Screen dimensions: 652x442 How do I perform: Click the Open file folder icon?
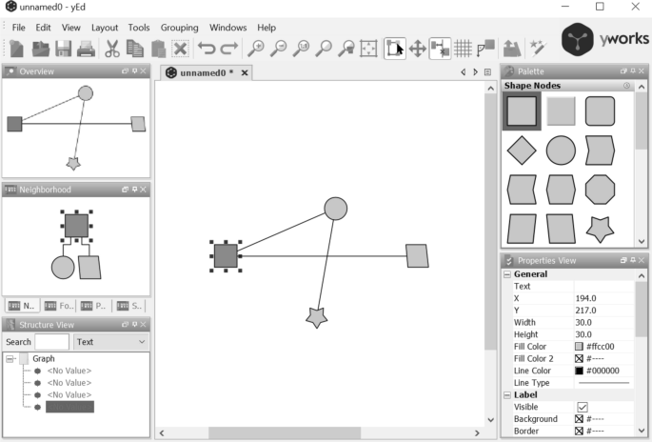[x=40, y=49]
